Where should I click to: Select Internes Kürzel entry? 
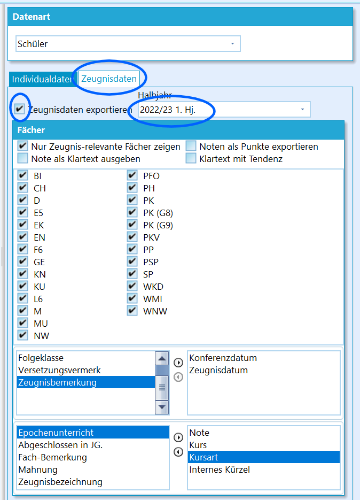[264, 470]
